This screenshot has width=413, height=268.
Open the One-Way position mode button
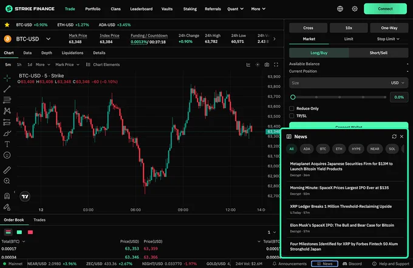[x=389, y=28]
